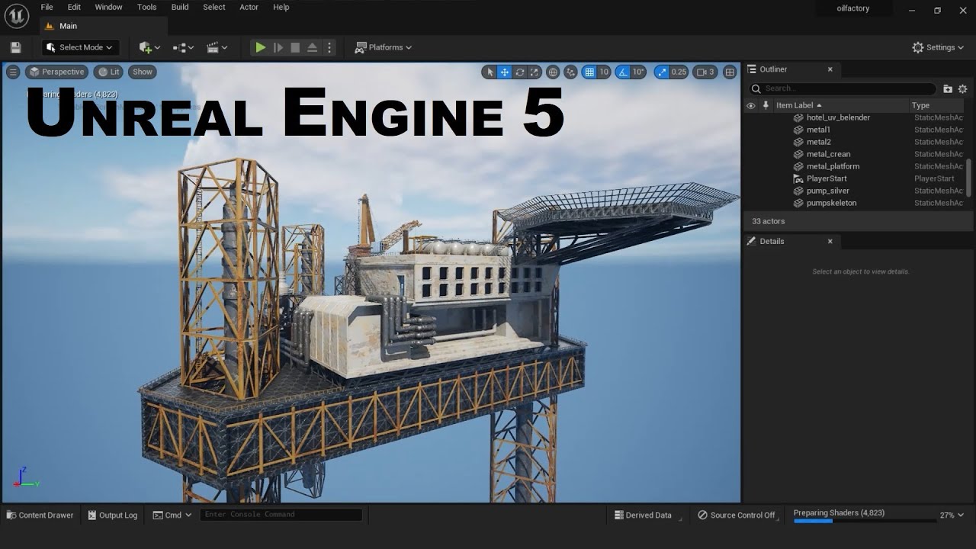The image size is (976, 549).
Task: Start Play in editor
Action: 261,47
